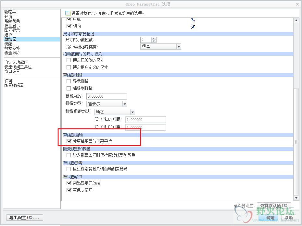302x226 pixels.
Task: Click the sketcher options header icon
Action: click(68, 13)
